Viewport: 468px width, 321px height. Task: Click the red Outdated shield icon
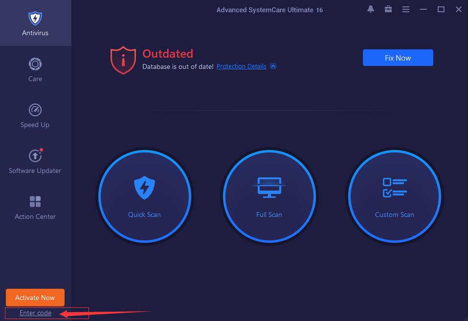coord(123,60)
